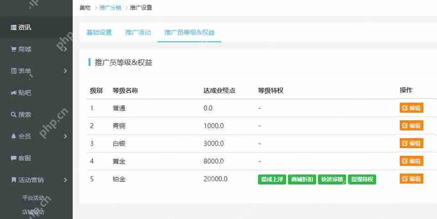
Task: Open the 贴吧 sidebar menu item
Action: [x=36, y=93]
